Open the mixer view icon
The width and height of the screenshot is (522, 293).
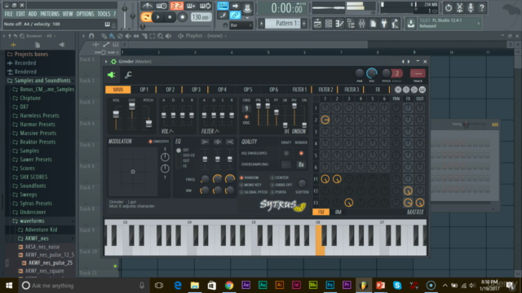(x=362, y=24)
